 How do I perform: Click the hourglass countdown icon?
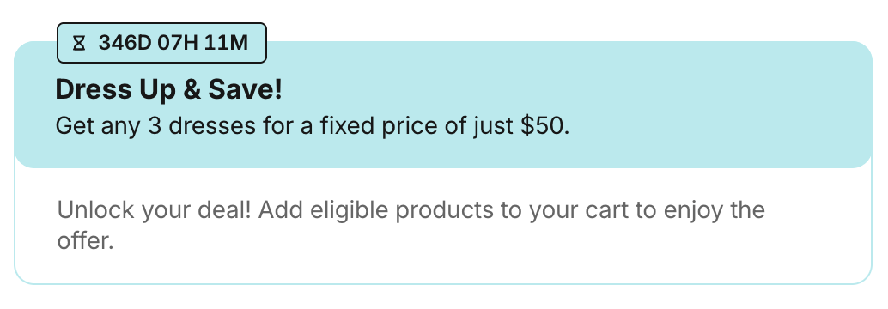point(79,43)
